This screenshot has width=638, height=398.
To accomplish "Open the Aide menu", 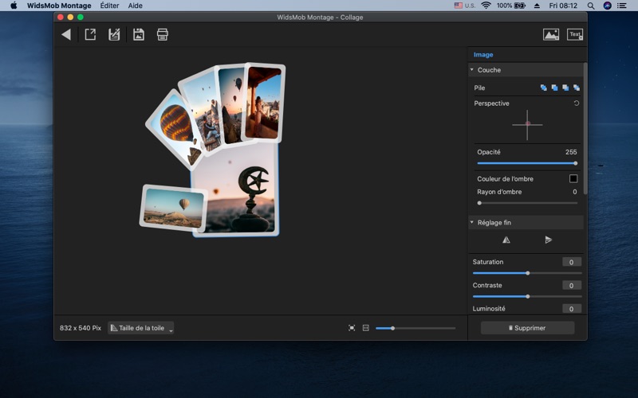I will [135, 6].
